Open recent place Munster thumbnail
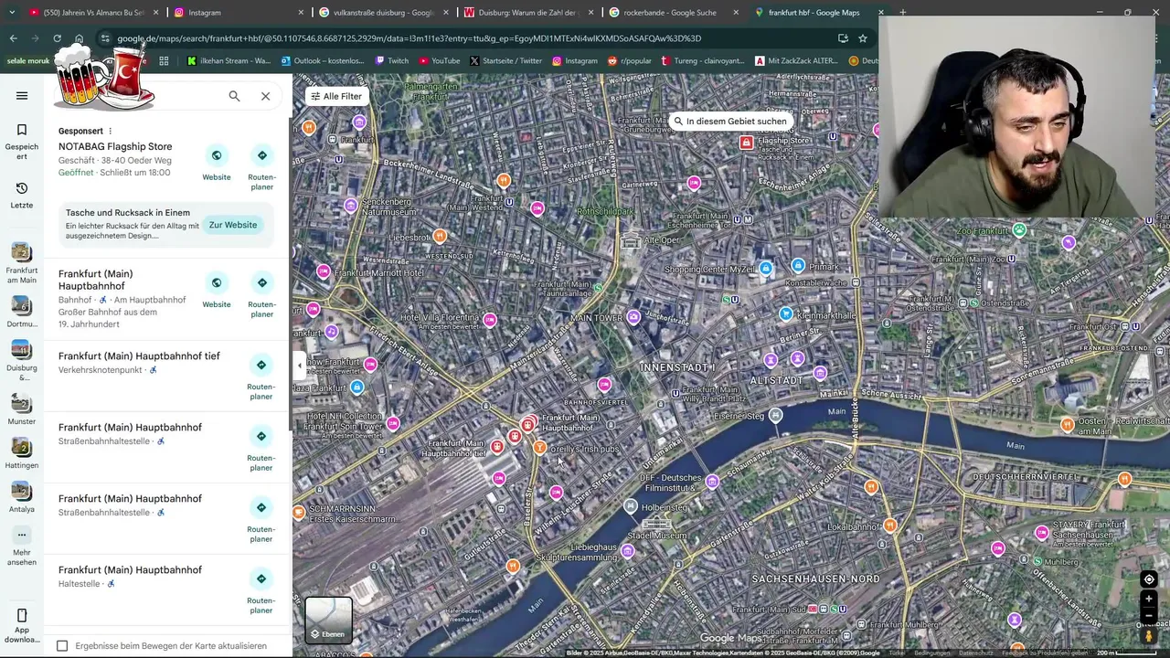Screen dimensions: 1170x658 21,403
